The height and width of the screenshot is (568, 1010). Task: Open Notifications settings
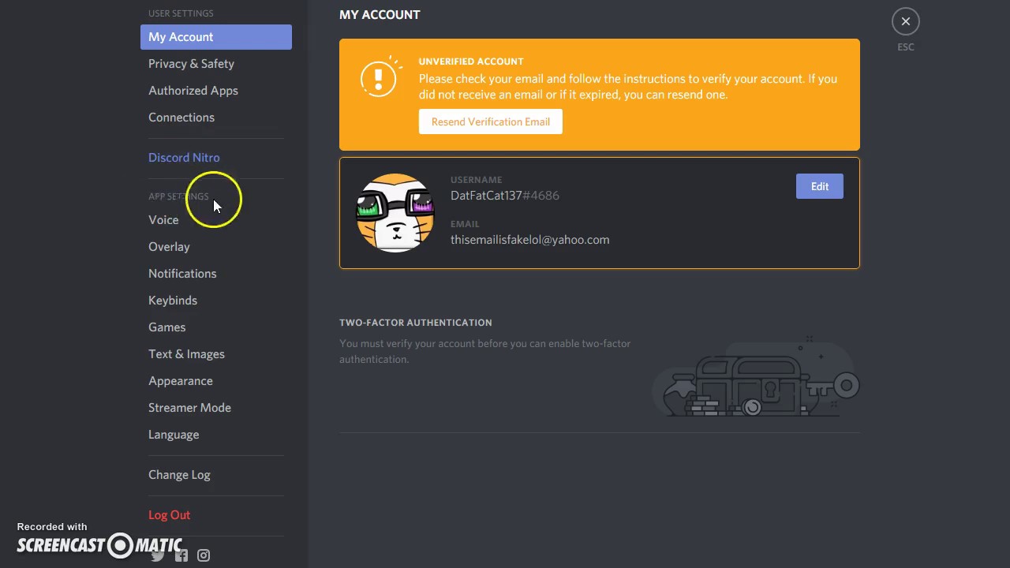[216, 274]
